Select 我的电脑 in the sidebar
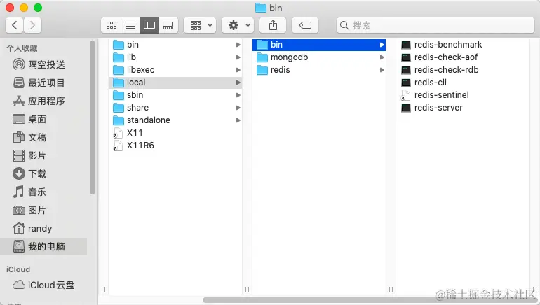 43,246
